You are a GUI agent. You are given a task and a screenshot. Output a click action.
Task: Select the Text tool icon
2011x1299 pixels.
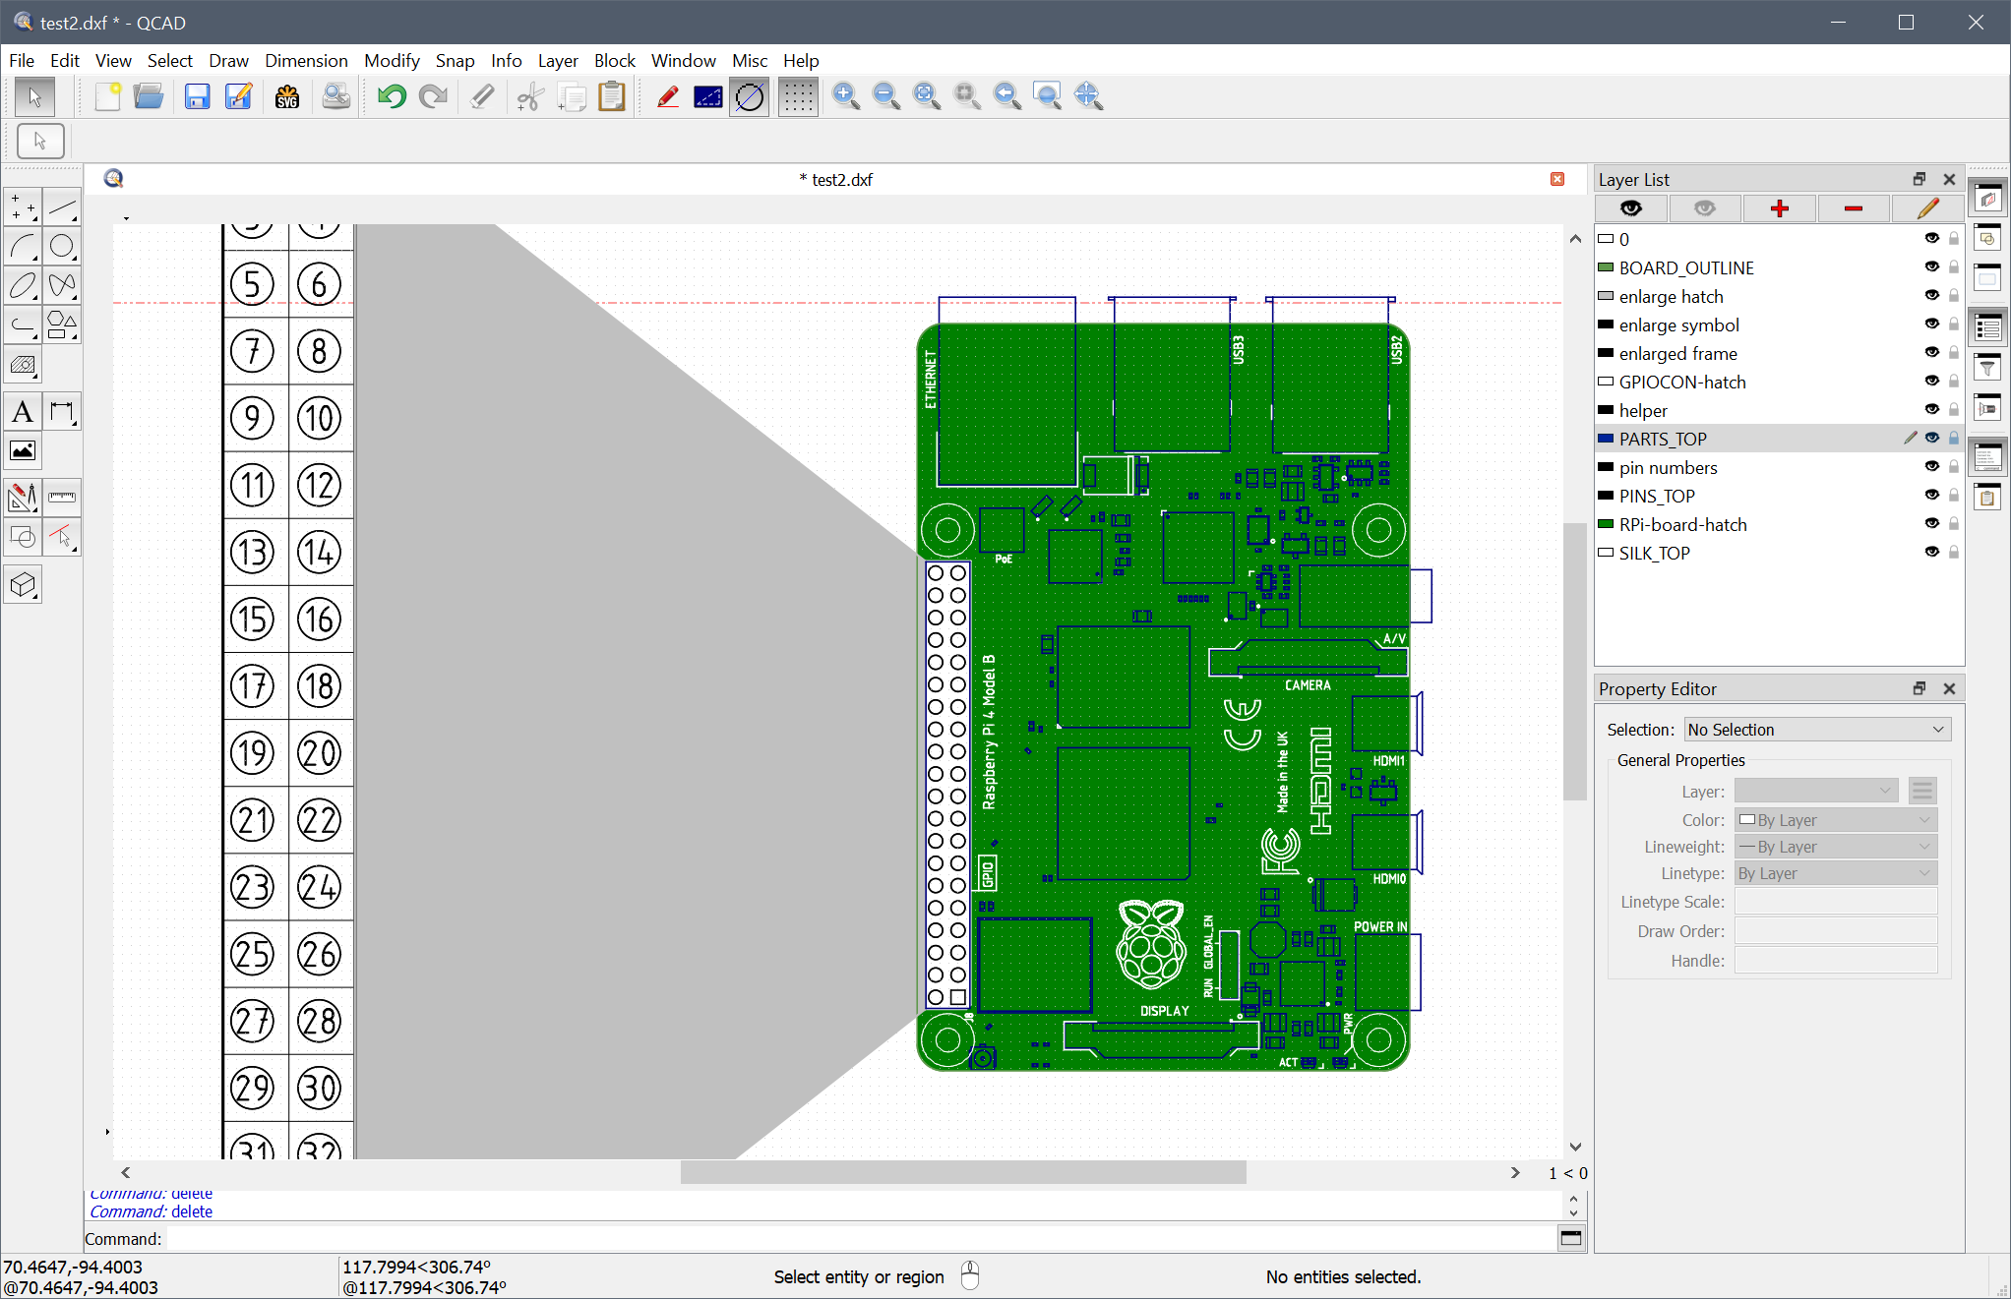tap(23, 412)
